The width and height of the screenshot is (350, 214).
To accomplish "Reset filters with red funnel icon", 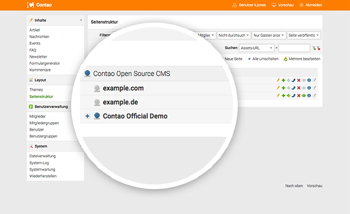I will coord(319,48).
